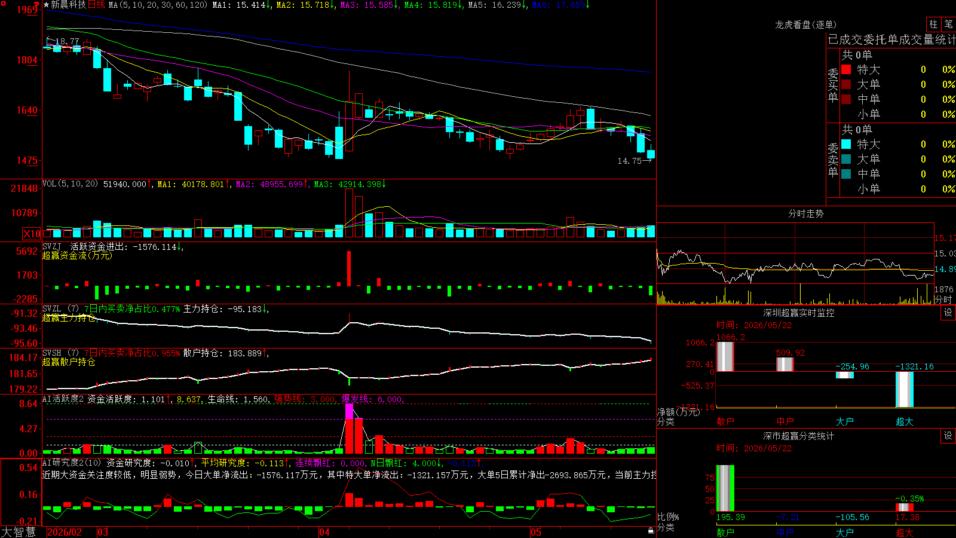Open 设 settings for 深市超赢分类统计

click(948, 436)
